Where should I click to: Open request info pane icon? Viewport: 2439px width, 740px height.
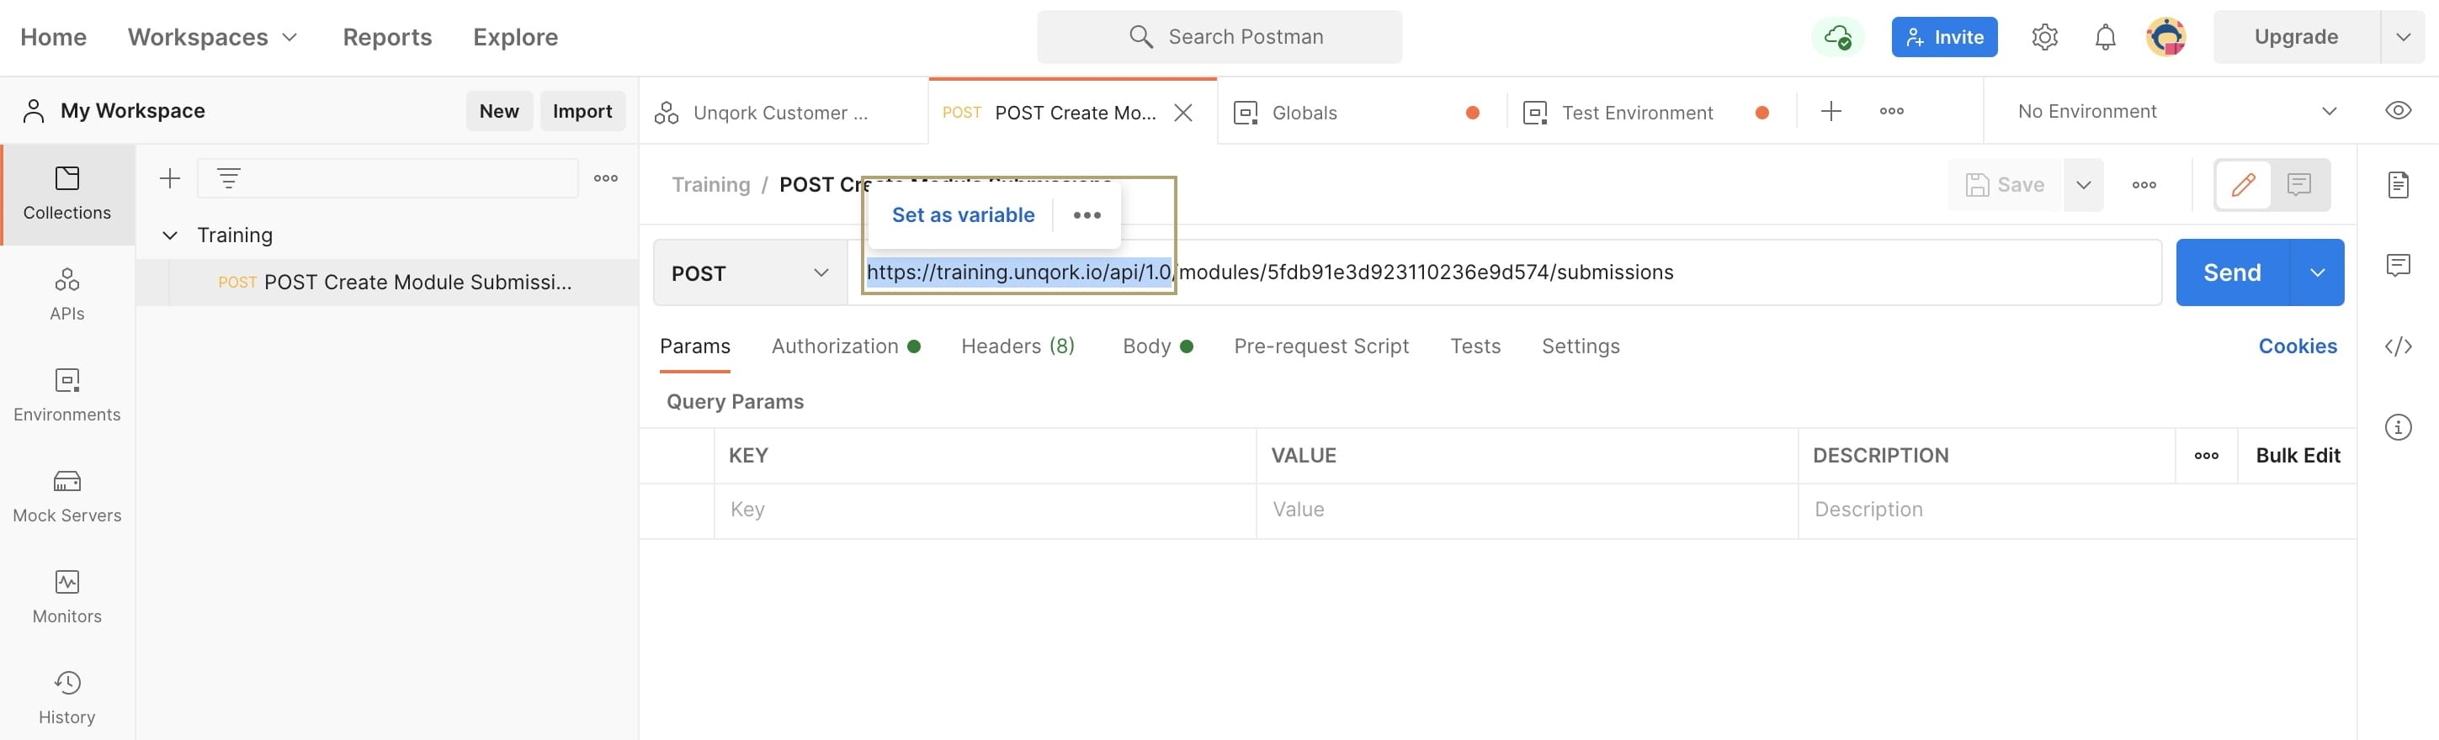pos(2399,427)
